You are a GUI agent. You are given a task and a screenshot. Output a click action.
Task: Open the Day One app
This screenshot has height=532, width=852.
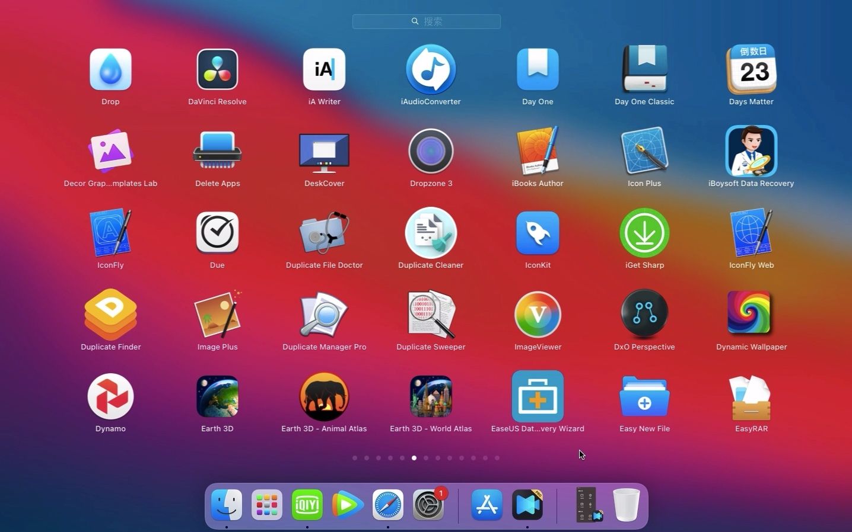pyautogui.click(x=538, y=69)
